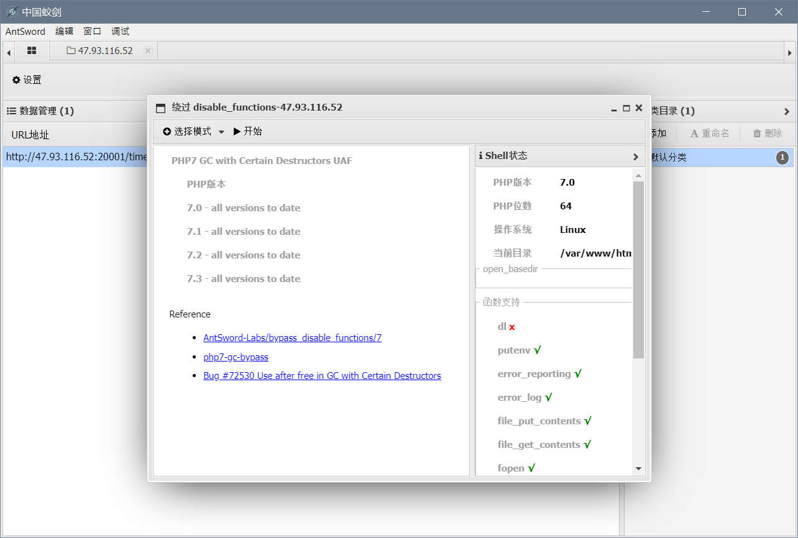Click the Linux operating system value
Screen dimensions: 798x538
tap(573, 230)
